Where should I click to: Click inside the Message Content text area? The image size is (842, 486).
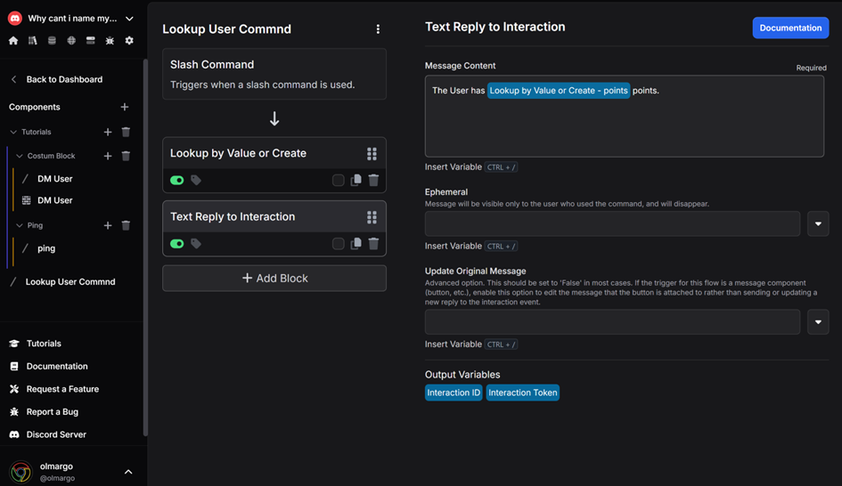pyautogui.click(x=625, y=117)
